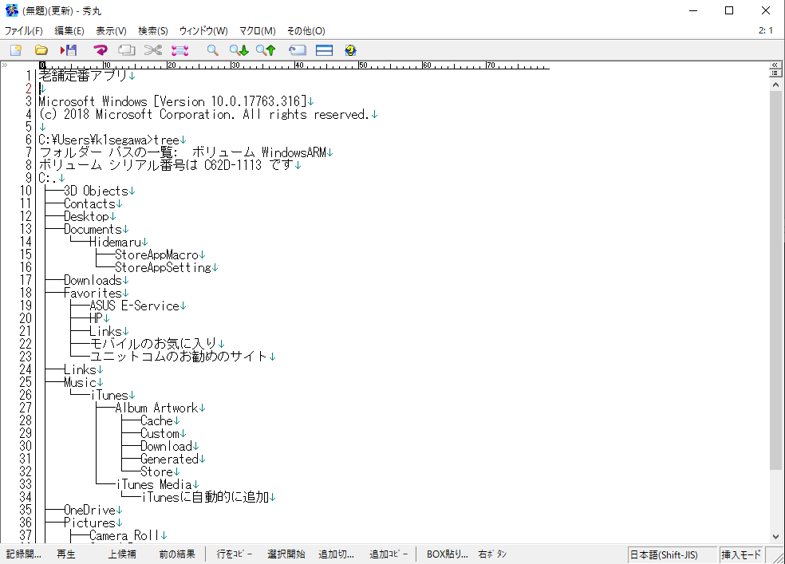The image size is (785, 564).
Task: Click the 追加コピー function key button
Action: [389, 554]
